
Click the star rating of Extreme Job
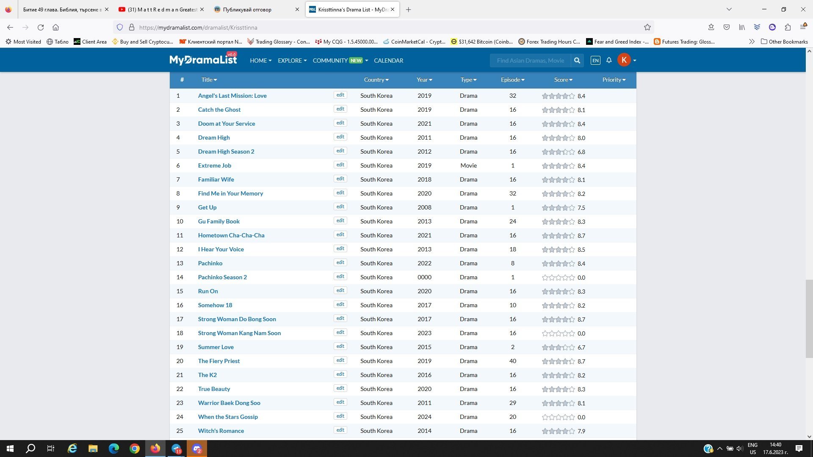[558, 166]
